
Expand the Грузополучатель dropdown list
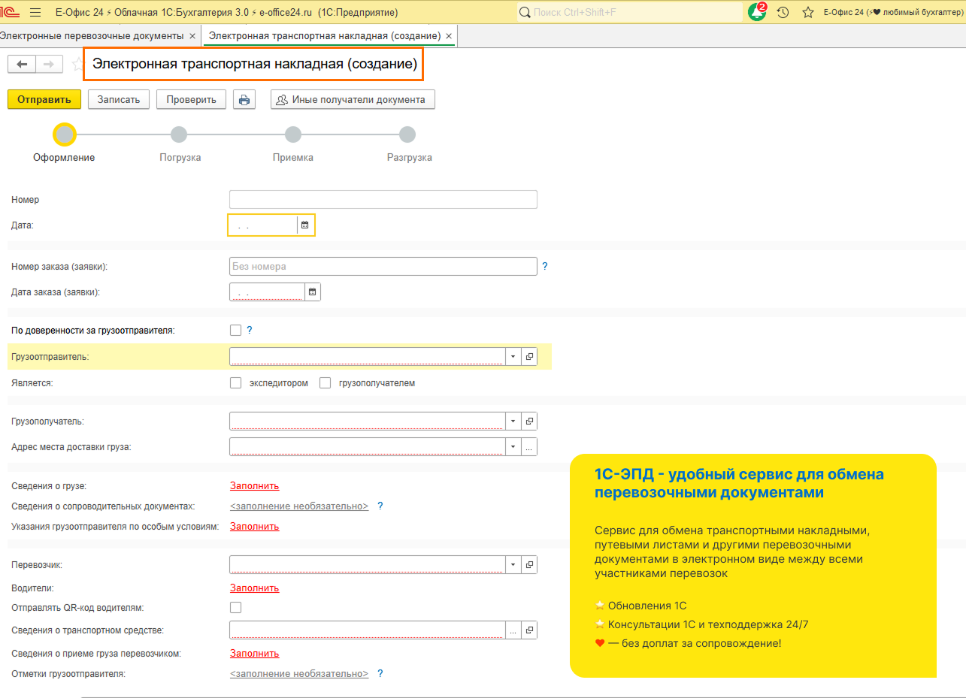[513, 422]
